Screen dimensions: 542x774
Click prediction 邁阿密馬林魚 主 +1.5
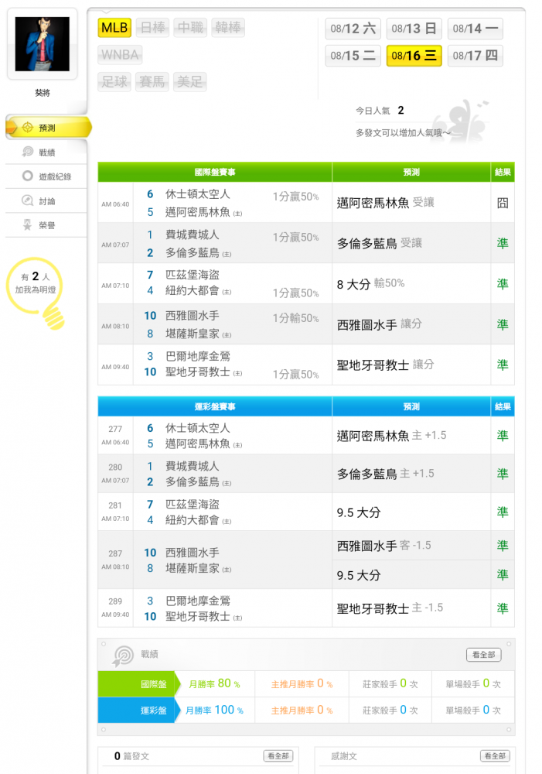pos(391,435)
